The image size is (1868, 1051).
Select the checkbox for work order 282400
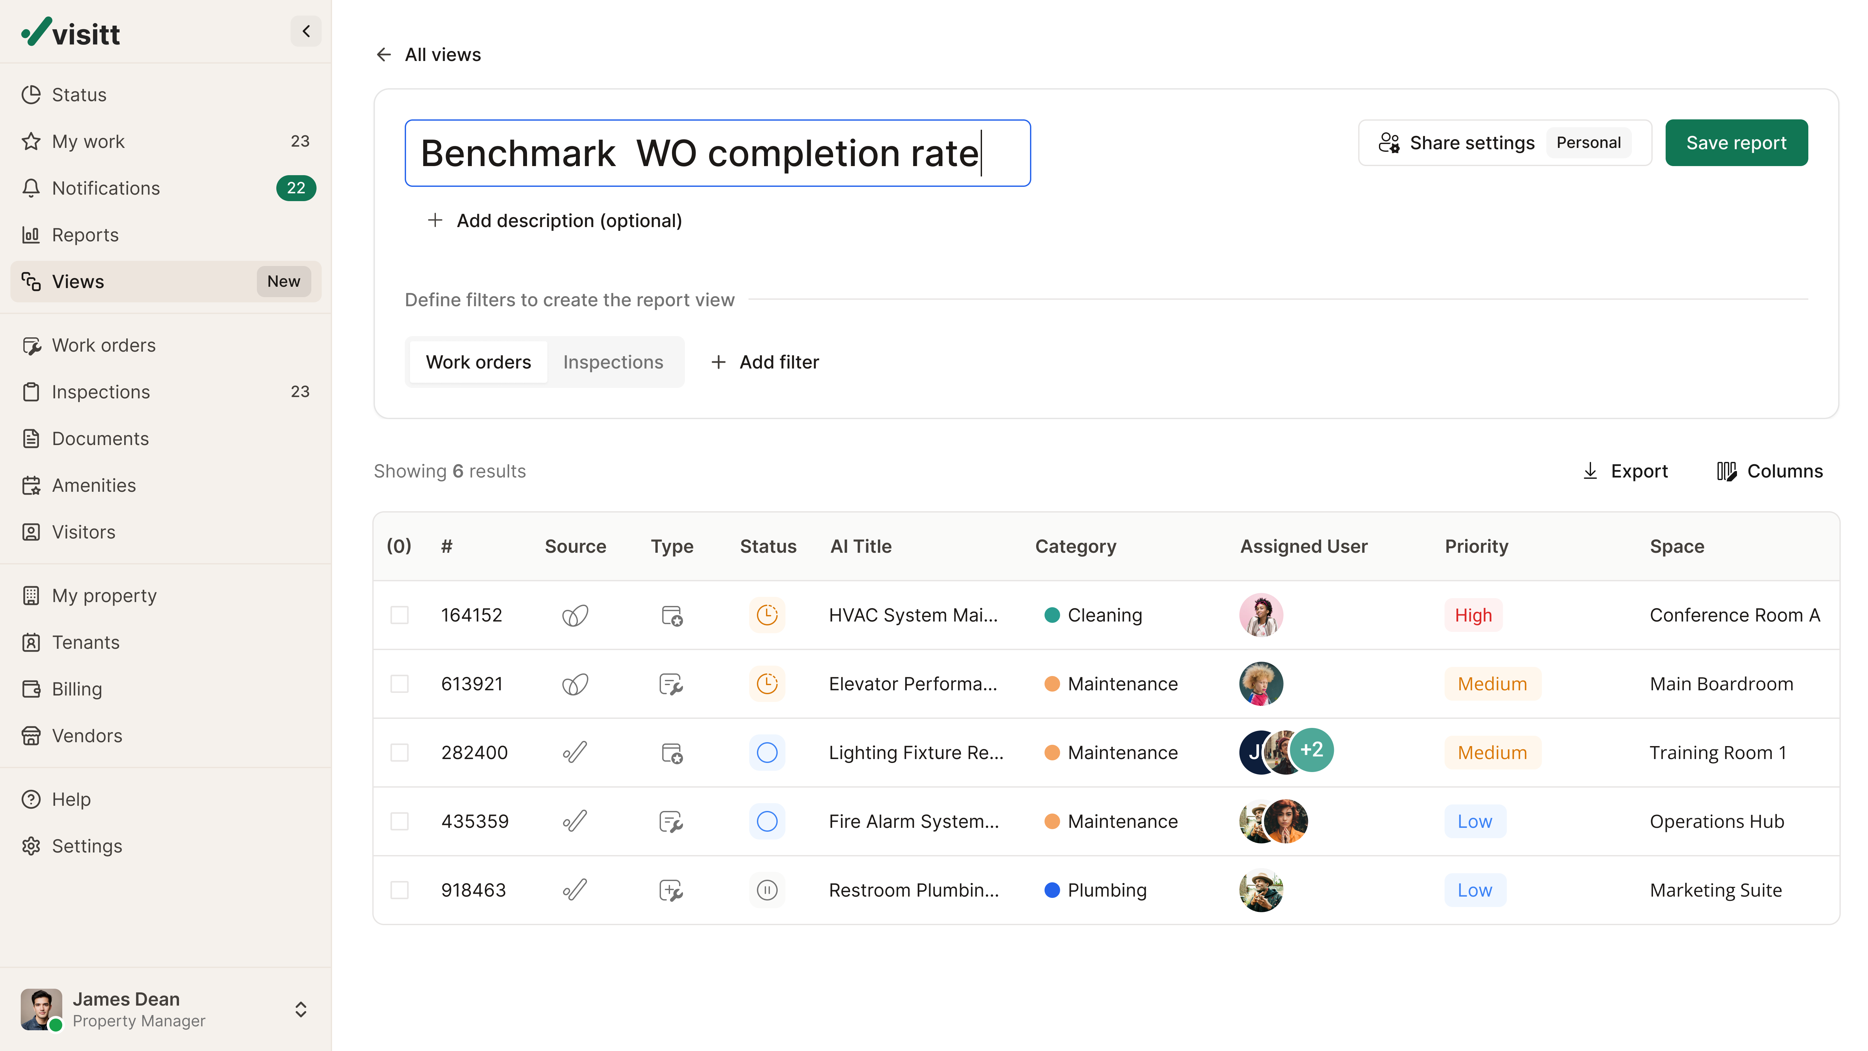click(x=400, y=753)
